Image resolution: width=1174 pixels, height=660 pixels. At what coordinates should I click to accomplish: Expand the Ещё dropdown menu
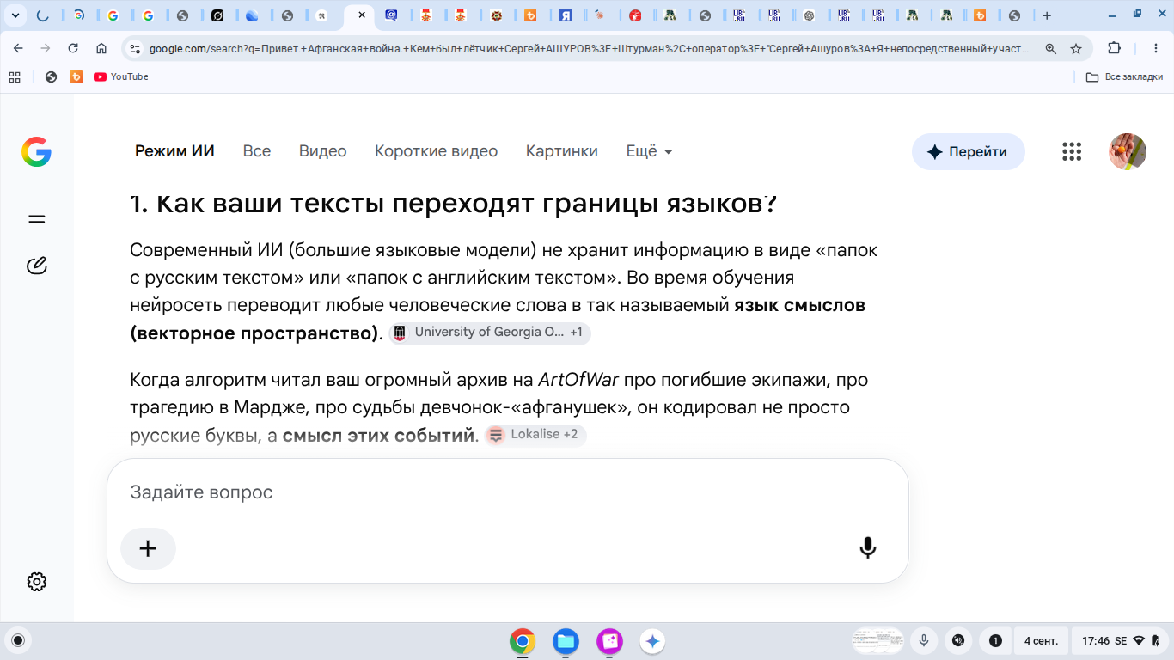649,151
